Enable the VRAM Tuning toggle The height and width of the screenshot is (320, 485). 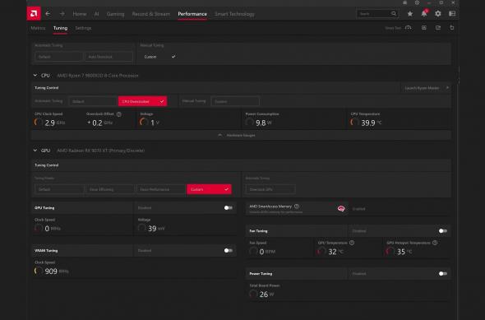point(229,250)
